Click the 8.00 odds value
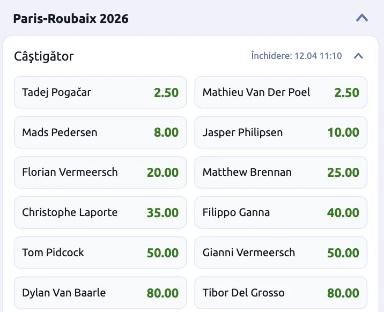Viewport: 384px width, 312px height. pos(166,132)
